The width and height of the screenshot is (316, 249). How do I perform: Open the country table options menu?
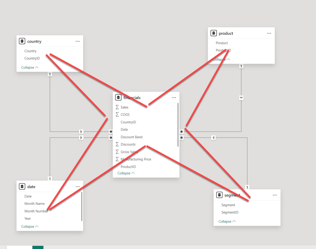tap(77, 41)
